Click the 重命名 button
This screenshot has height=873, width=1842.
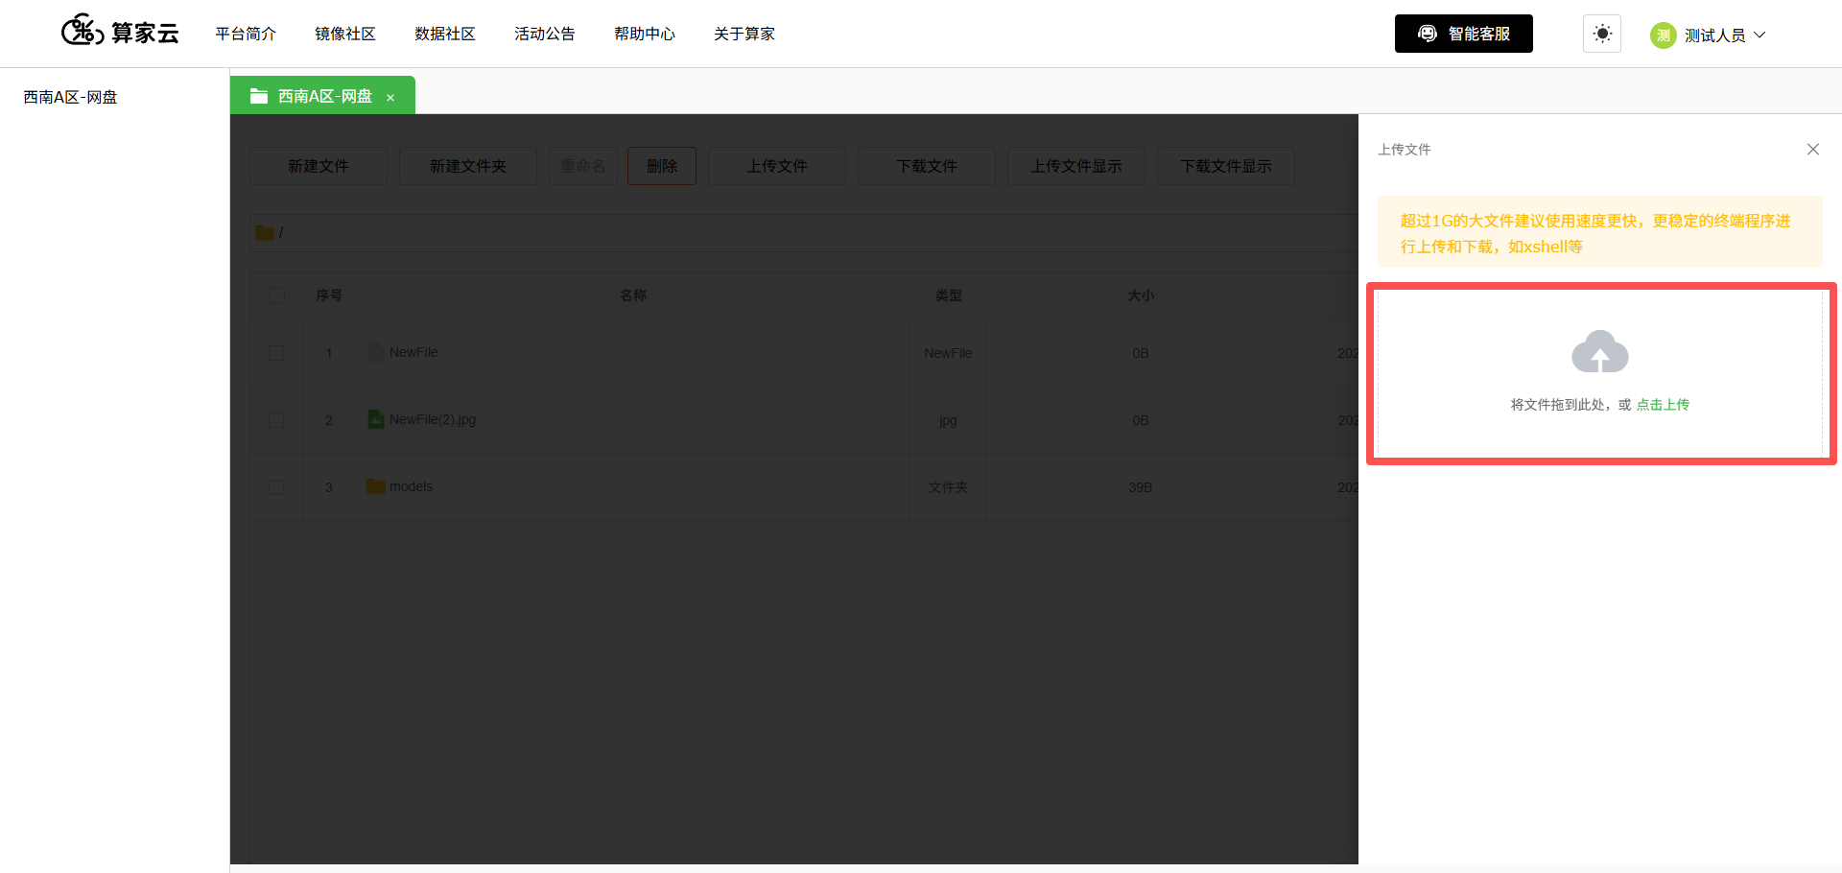(583, 166)
